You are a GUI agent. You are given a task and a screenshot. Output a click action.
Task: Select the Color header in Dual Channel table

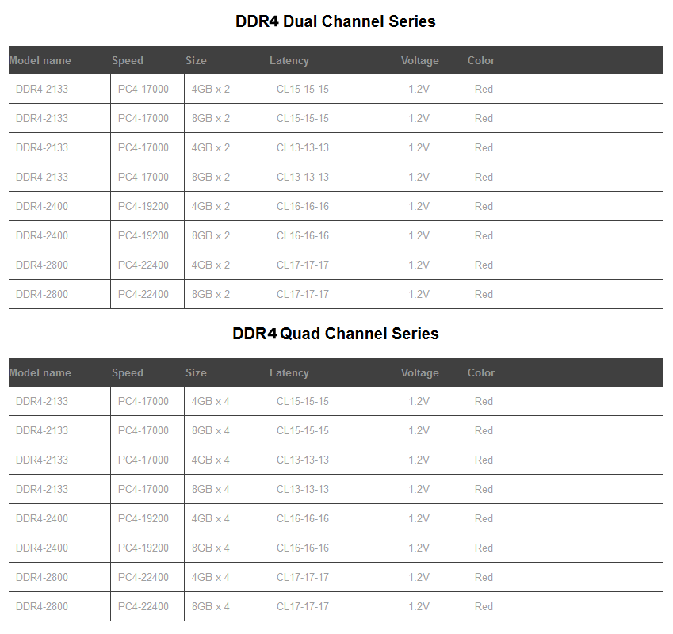[x=481, y=60]
